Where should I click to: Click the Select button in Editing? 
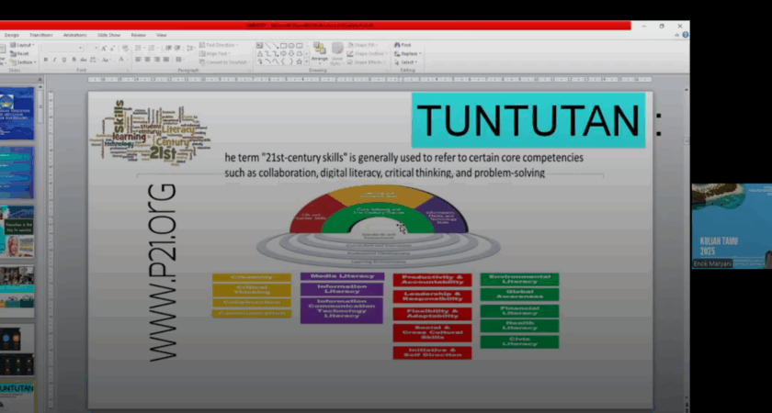[x=405, y=62]
